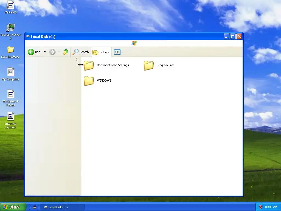The width and height of the screenshot is (281, 211).
Task: Go up one folder level
Action: (x=65, y=52)
